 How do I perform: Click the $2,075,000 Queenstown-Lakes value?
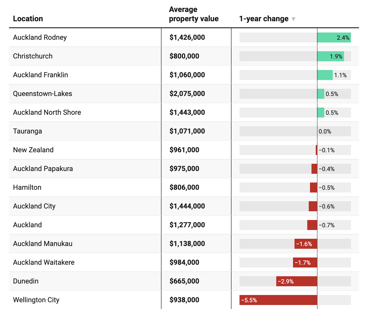point(187,94)
